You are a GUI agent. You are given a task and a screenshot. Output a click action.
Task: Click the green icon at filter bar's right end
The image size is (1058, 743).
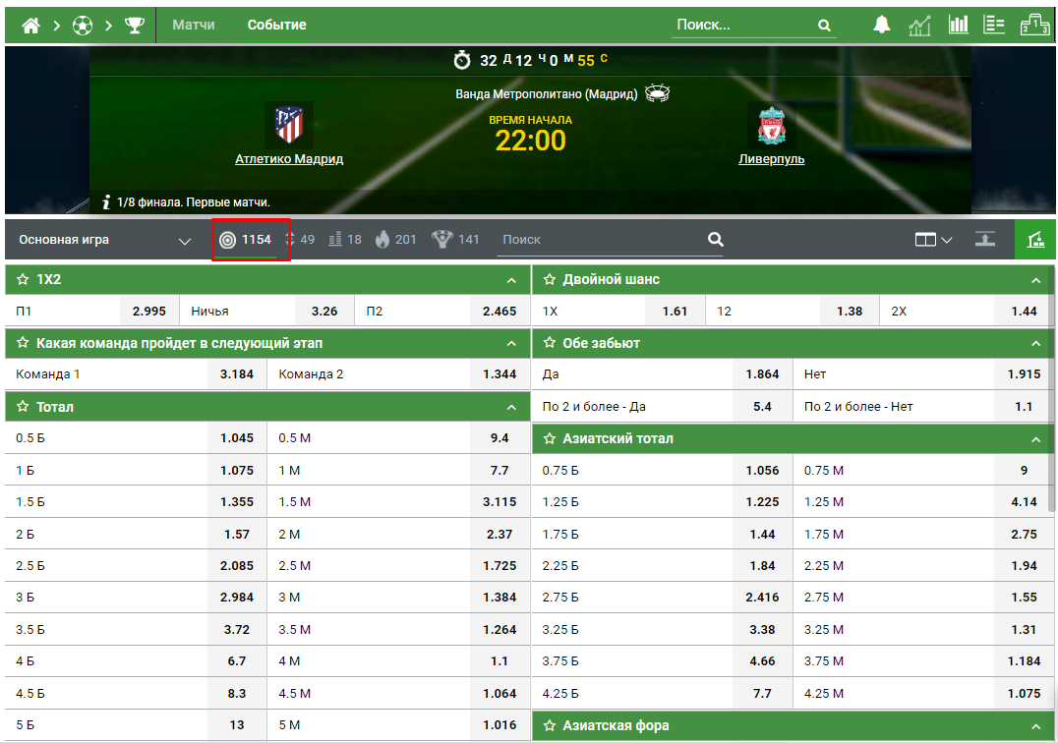(x=1035, y=240)
